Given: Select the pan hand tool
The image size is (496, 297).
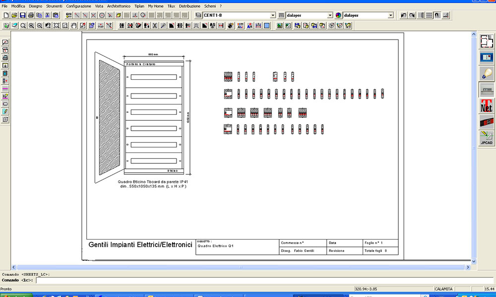Looking at the screenshot, I should pyautogui.click(x=74, y=25).
